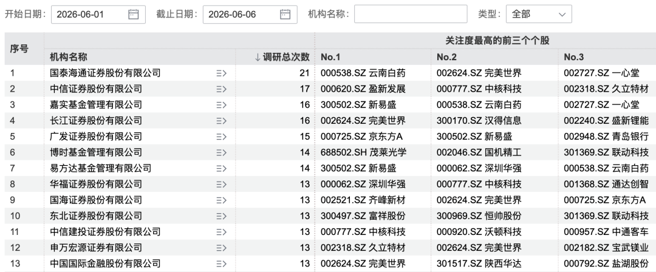Image resolution: width=656 pixels, height=272 pixels.
Task: Open detail icon for 嘉实基金管理有限公司
Action: (221, 105)
